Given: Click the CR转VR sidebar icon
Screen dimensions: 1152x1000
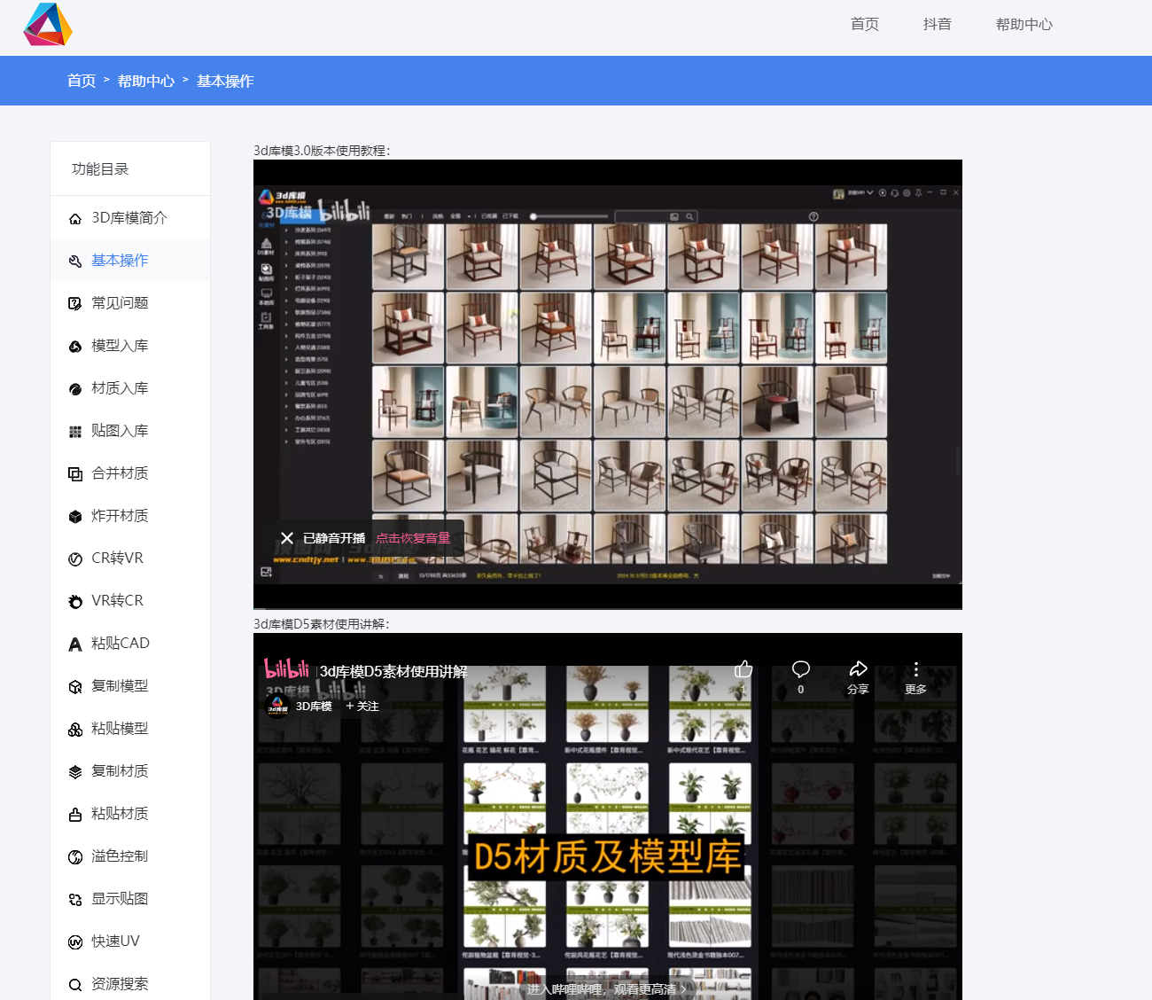Looking at the screenshot, I should coord(75,559).
